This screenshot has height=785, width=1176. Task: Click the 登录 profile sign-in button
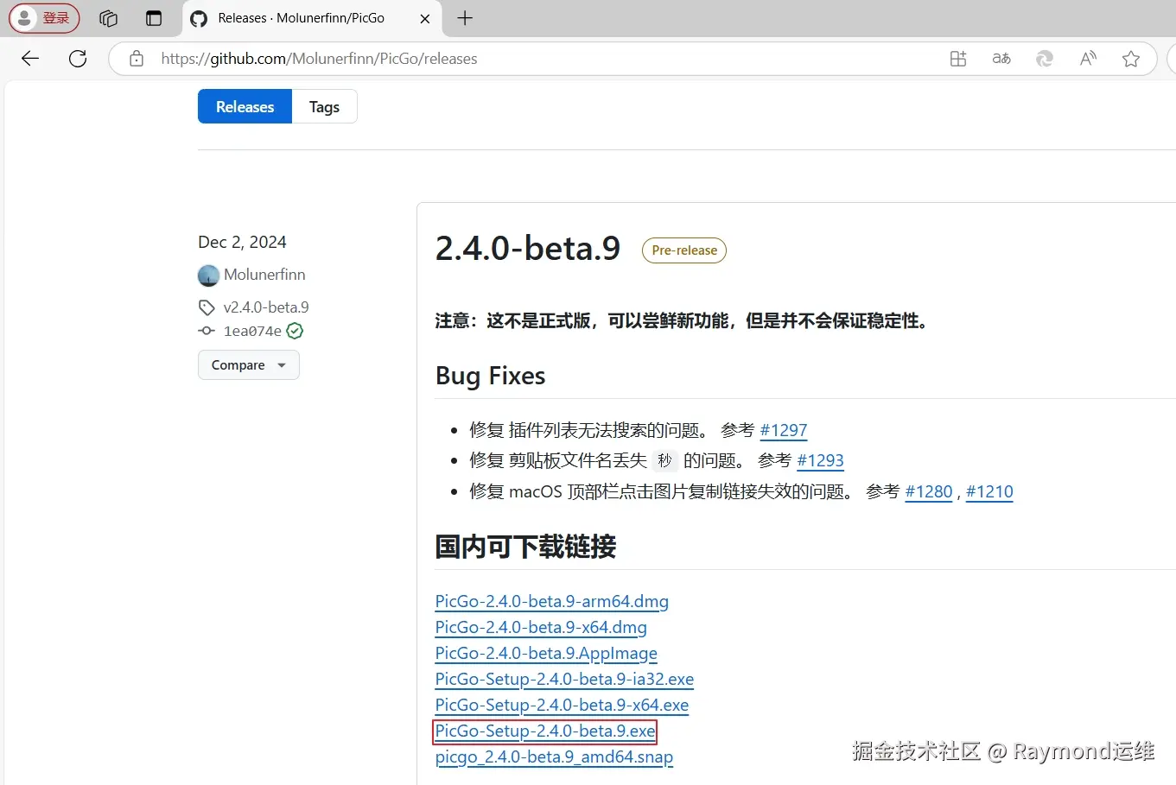pos(44,18)
